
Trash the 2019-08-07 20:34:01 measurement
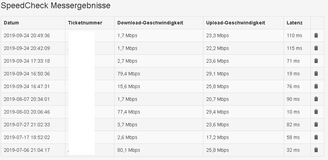click(x=316, y=99)
